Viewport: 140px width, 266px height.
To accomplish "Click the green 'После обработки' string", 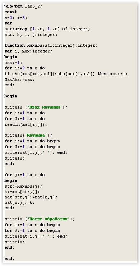I will pyautogui.click(x=48, y=219).
